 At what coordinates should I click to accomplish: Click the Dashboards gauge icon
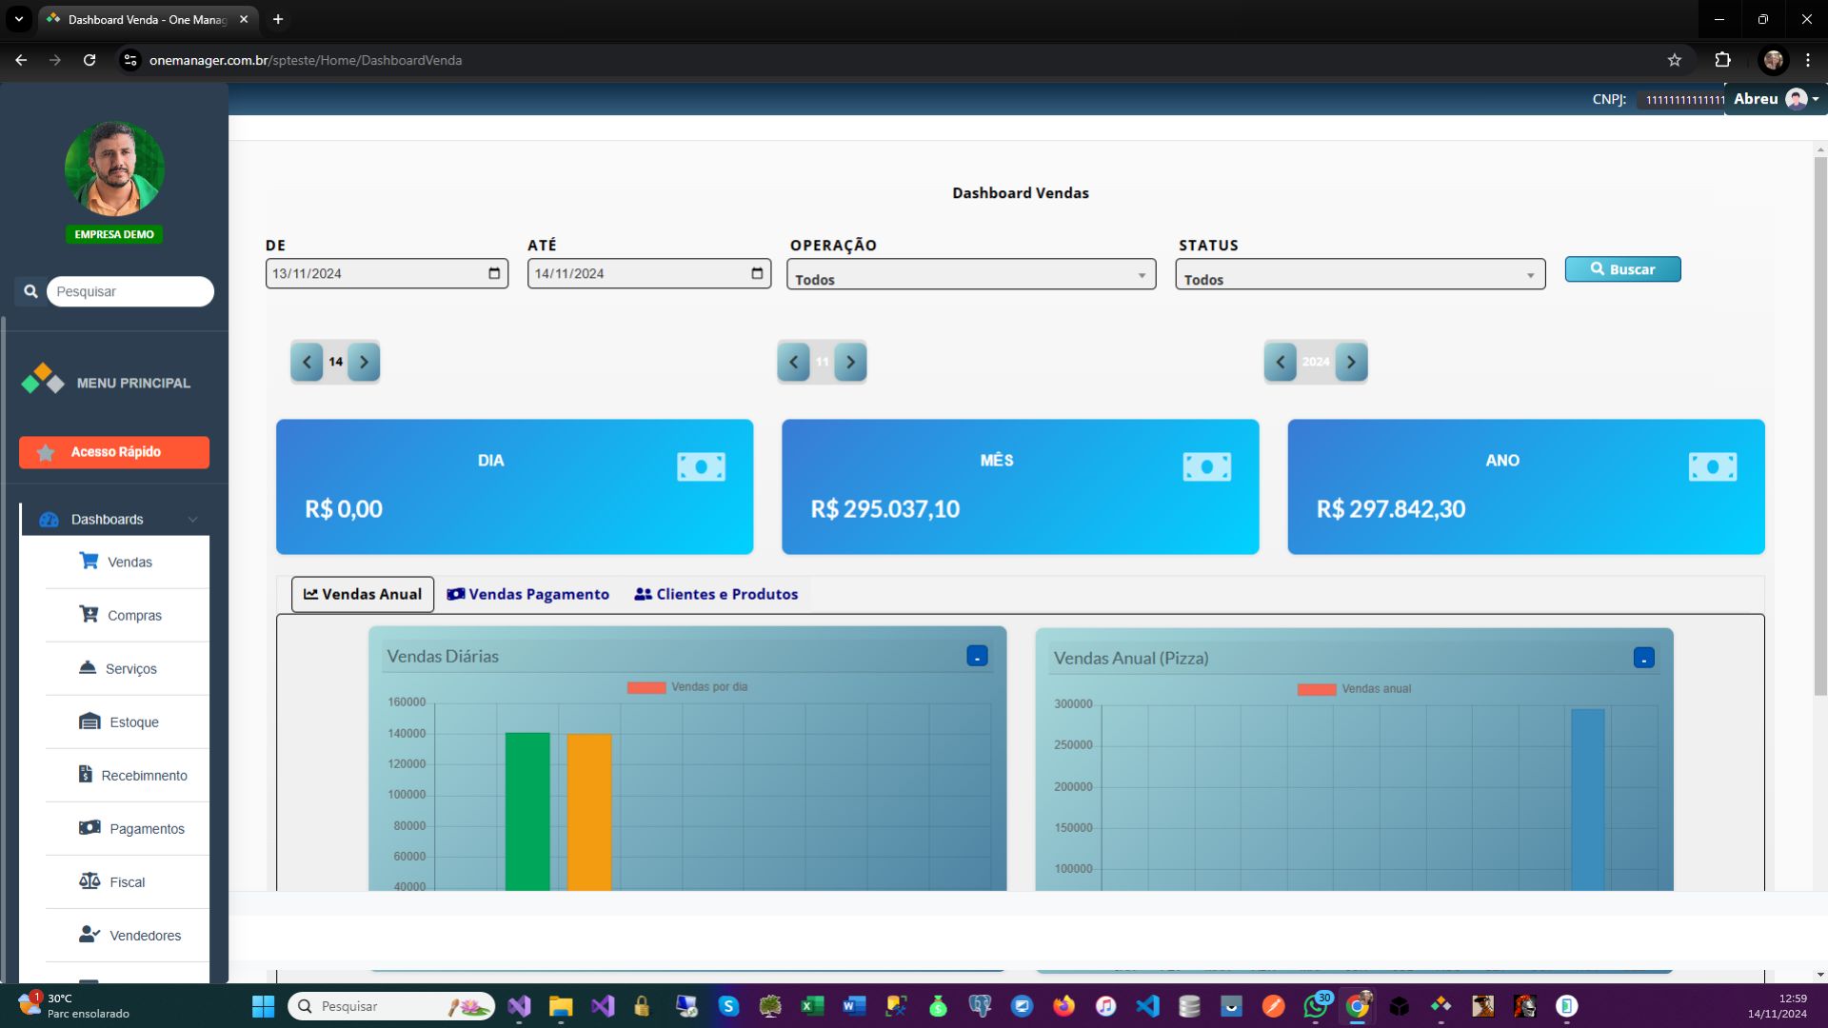49,519
